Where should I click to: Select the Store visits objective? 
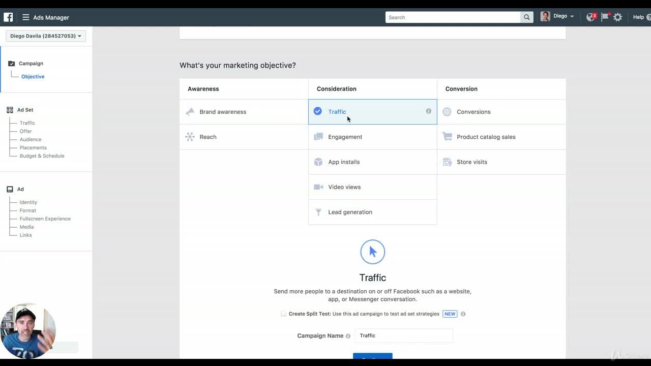point(501,162)
